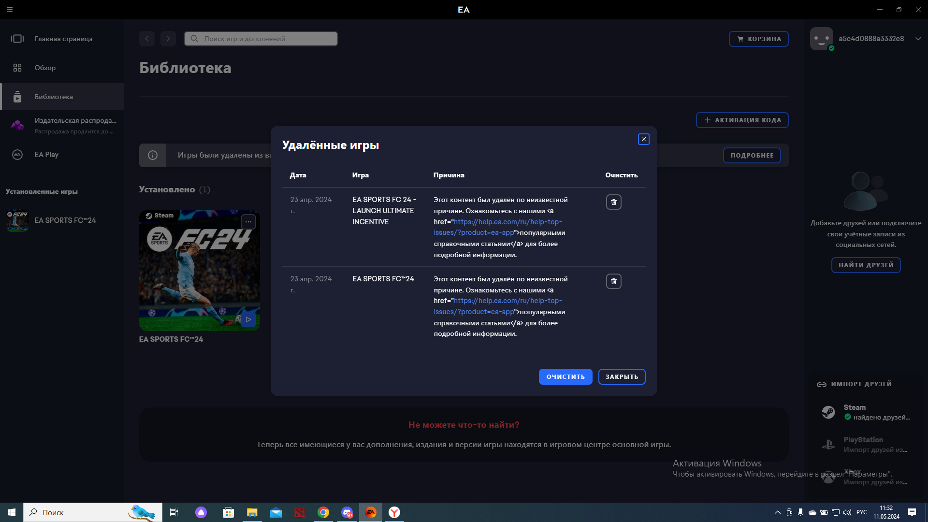The image size is (928, 522).
Task: Click ПОДРОБНЕЕ on the info banner
Action: [x=752, y=155]
